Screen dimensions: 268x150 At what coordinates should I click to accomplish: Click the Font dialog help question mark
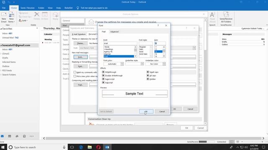pos(158,25)
